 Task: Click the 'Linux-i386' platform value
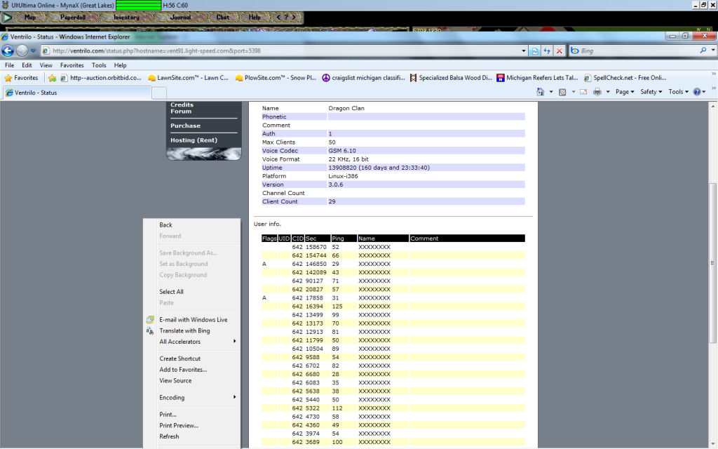(343, 176)
